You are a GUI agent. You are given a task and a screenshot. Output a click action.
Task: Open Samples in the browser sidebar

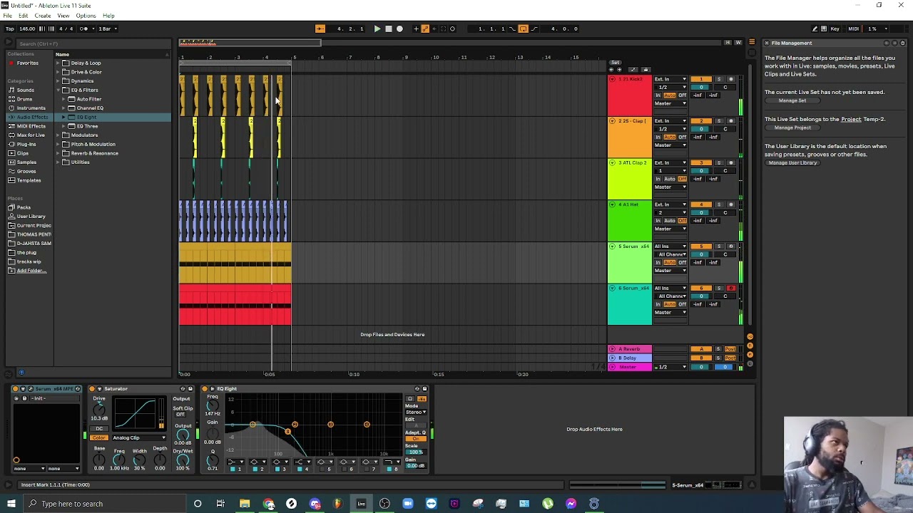coord(26,162)
